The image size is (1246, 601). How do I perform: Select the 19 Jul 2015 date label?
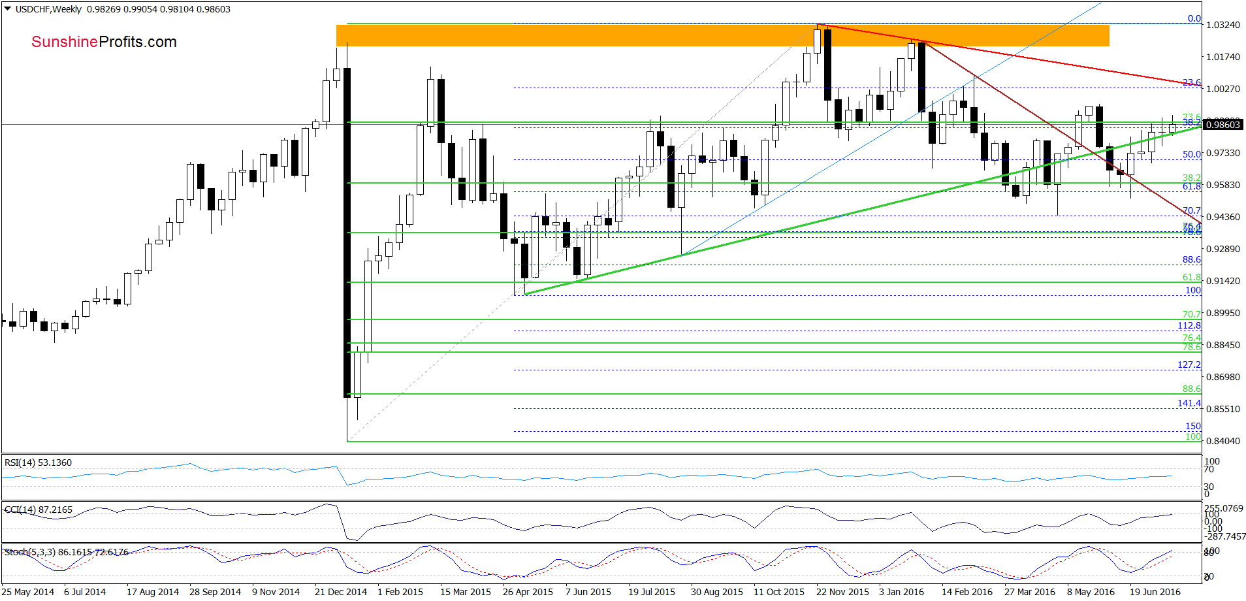[x=652, y=592]
